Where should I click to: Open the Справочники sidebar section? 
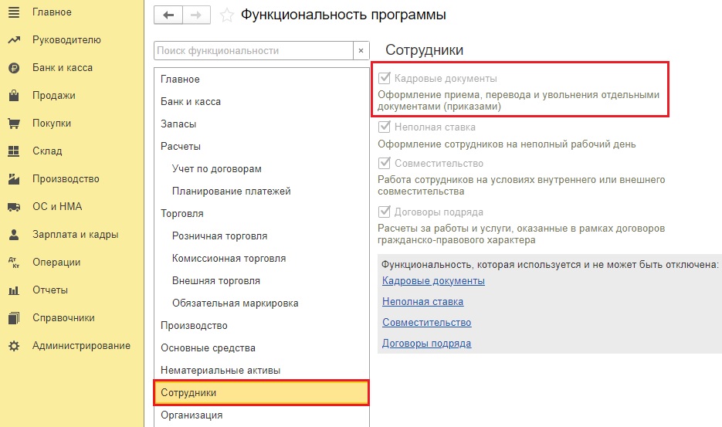pos(63,318)
